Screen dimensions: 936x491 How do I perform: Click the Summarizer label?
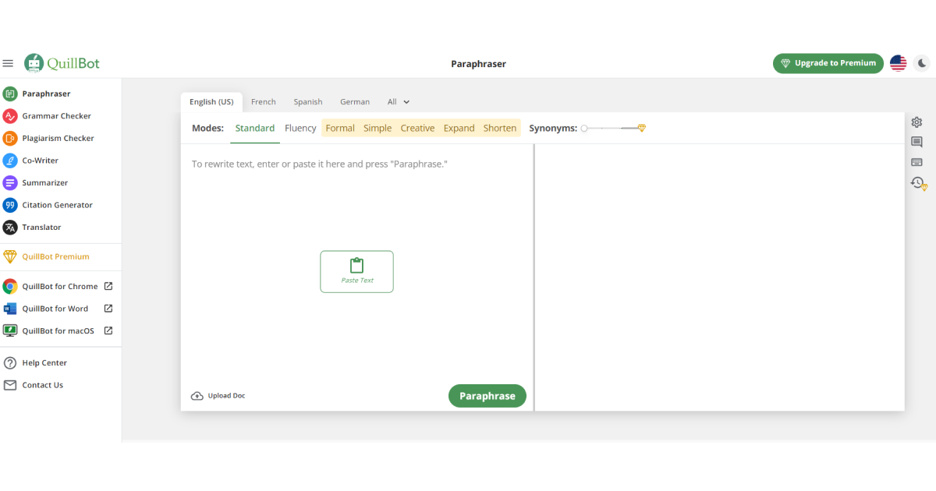[x=45, y=182]
